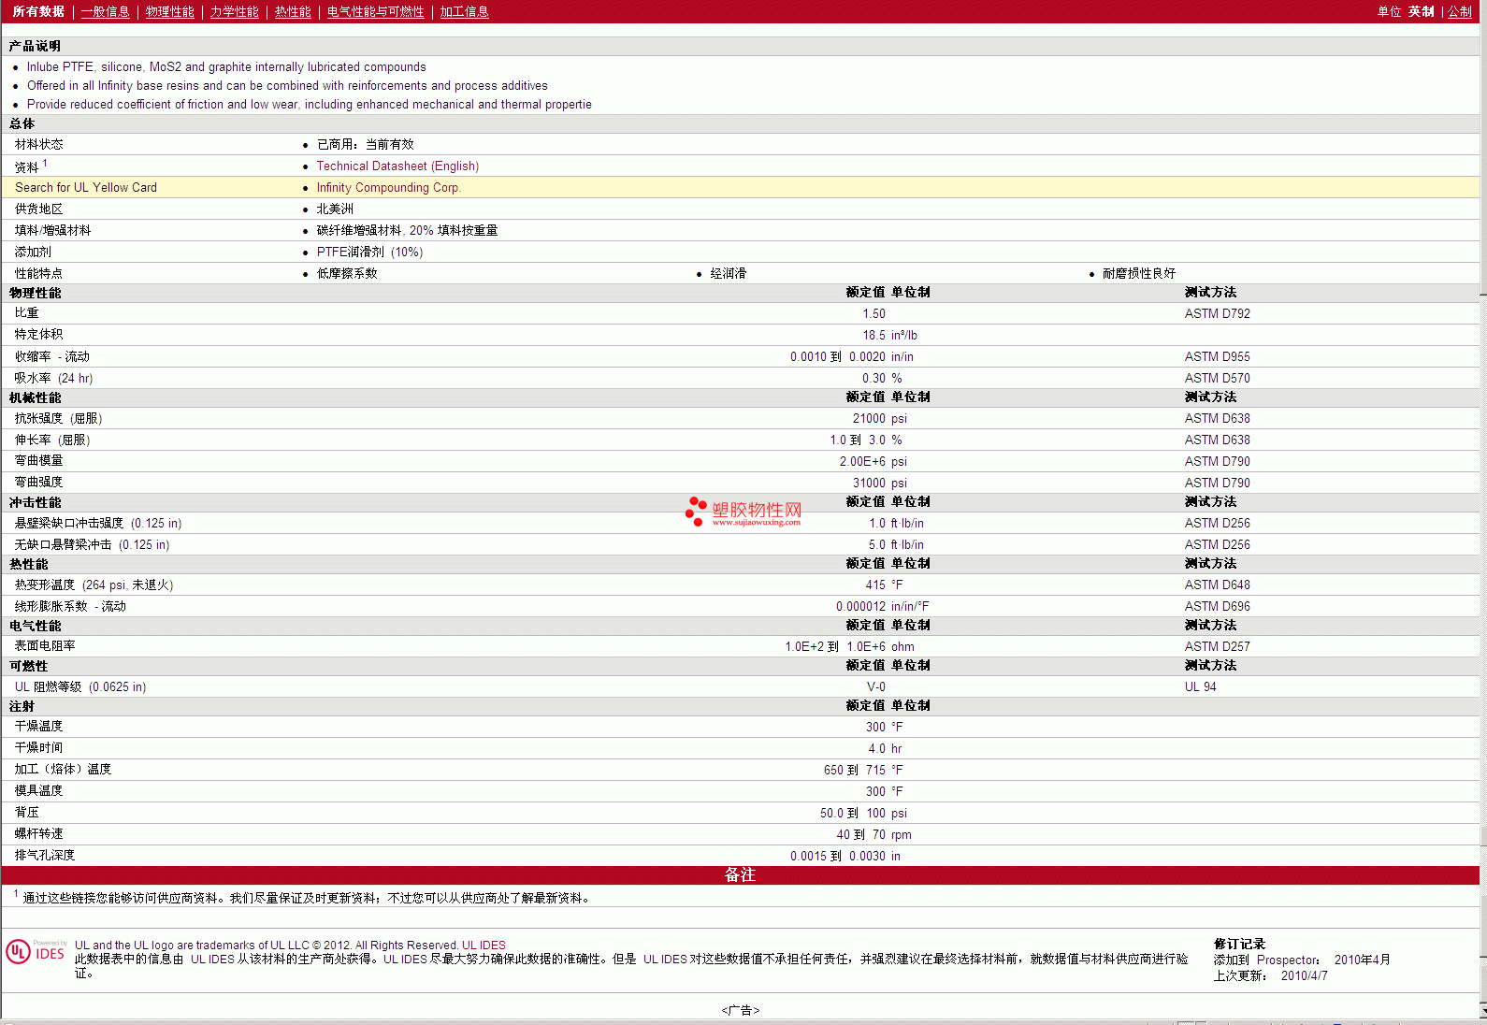Go to the 热性能 tab

pyautogui.click(x=293, y=12)
